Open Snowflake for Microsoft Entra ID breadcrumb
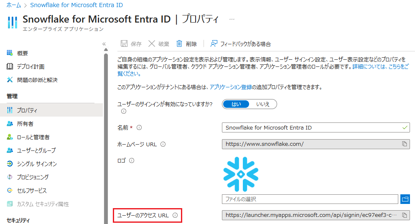The image size is (415, 224). click(76, 5)
